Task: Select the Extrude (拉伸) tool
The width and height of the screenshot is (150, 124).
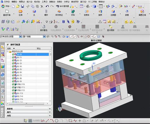Action: point(21,13)
